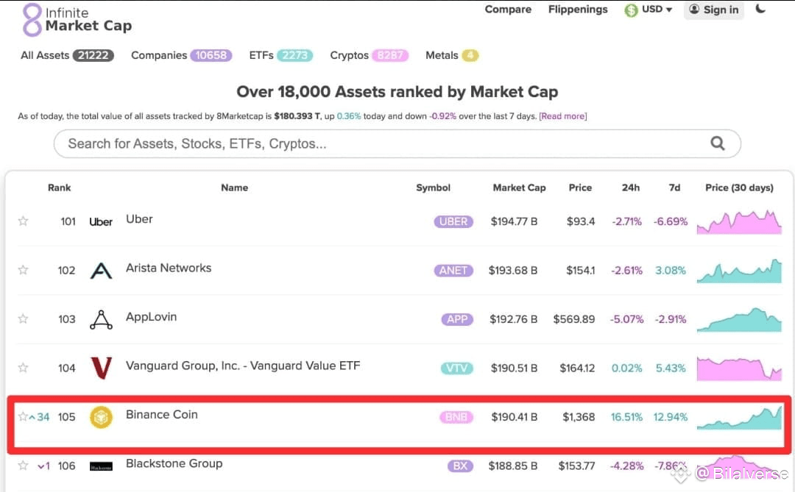Click the search magnifier icon
Viewport: 795px width, 492px height.
click(x=717, y=143)
